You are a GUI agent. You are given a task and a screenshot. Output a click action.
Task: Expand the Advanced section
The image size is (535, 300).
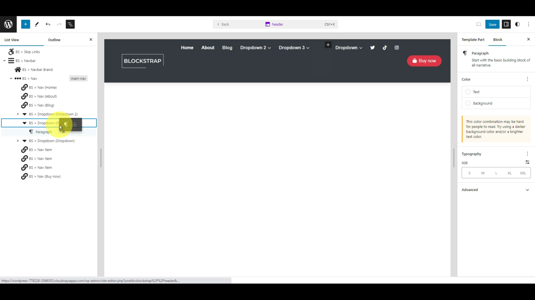click(x=496, y=190)
